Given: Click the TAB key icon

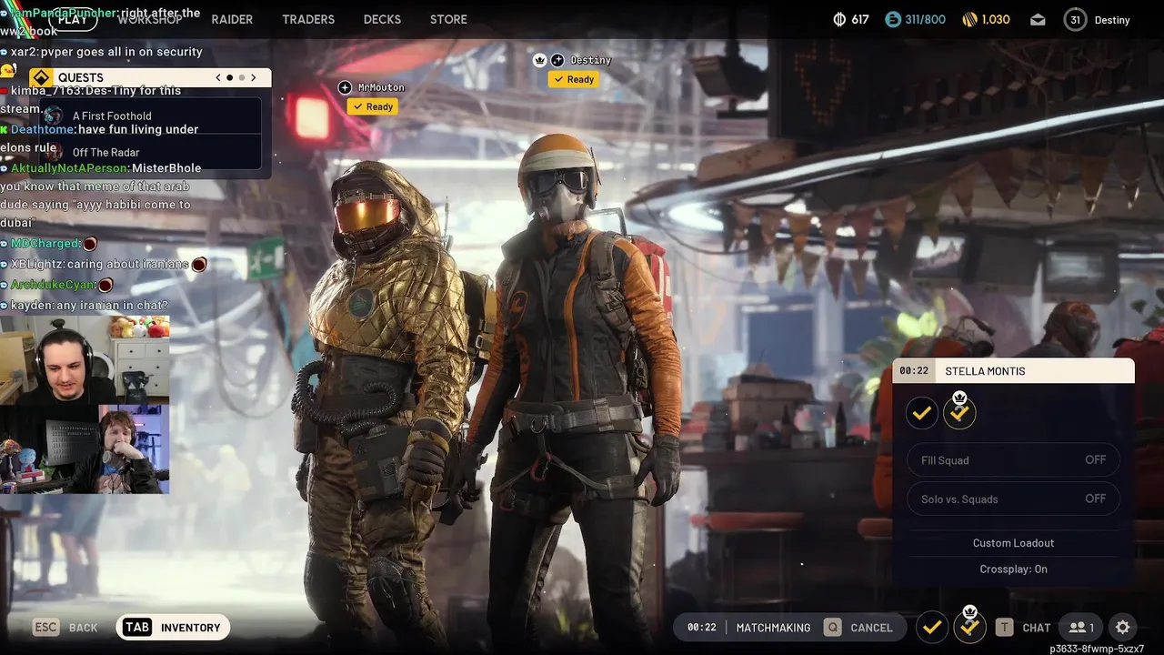Looking at the screenshot, I should click(x=137, y=628).
